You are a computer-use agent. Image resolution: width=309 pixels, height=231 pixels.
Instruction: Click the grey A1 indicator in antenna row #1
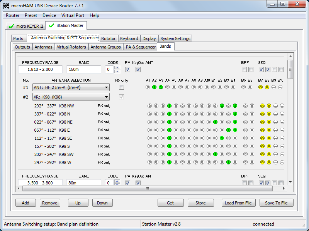[x=148, y=87]
